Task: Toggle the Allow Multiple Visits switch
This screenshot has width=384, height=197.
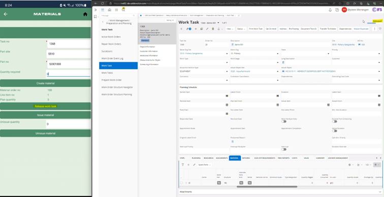Action: 284,122
